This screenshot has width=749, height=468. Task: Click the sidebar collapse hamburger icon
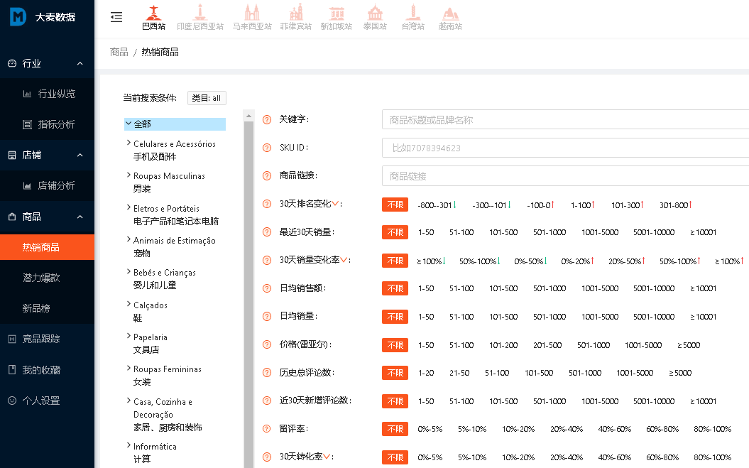pyautogui.click(x=116, y=17)
